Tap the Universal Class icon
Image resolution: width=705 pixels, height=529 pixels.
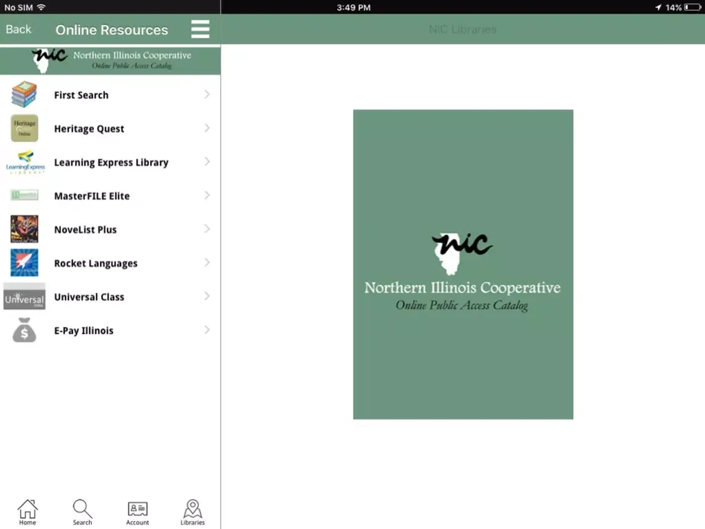pyautogui.click(x=24, y=297)
